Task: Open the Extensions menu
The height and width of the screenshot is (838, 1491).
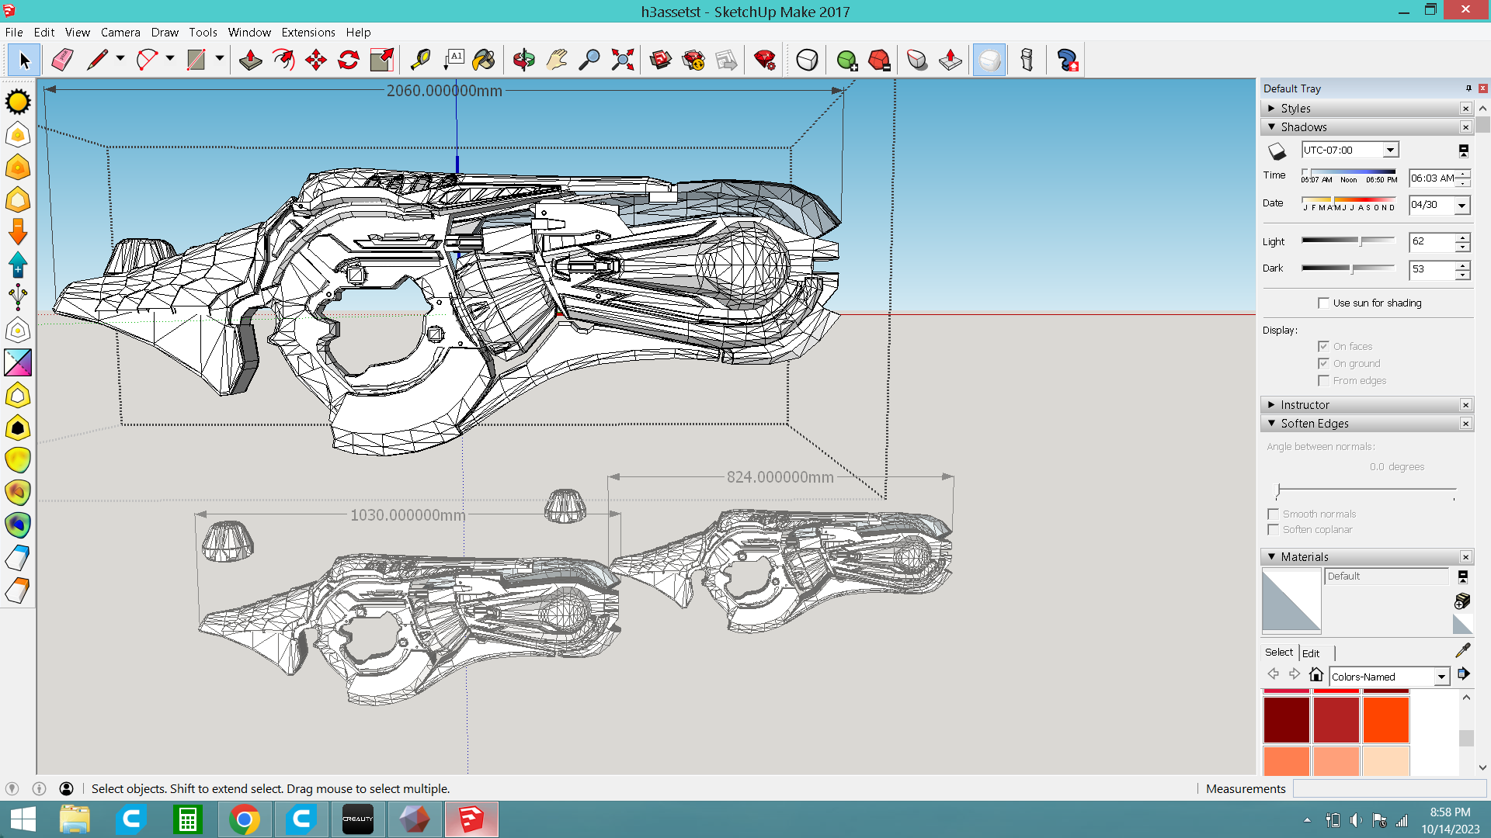Action: (x=308, y=33)
